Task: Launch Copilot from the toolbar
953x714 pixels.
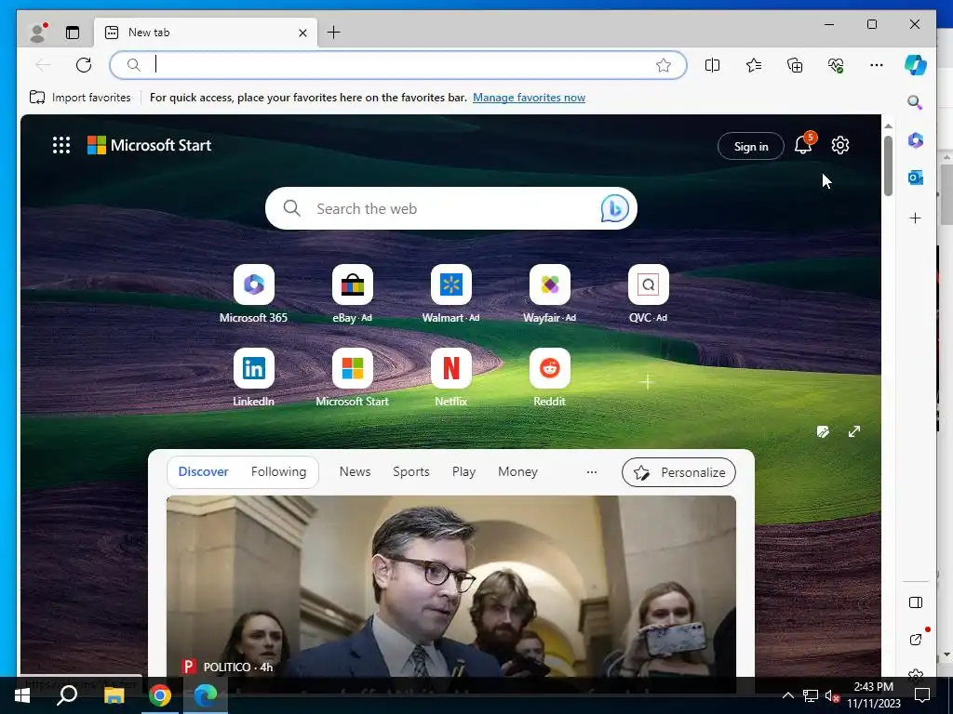Action: 916,65
